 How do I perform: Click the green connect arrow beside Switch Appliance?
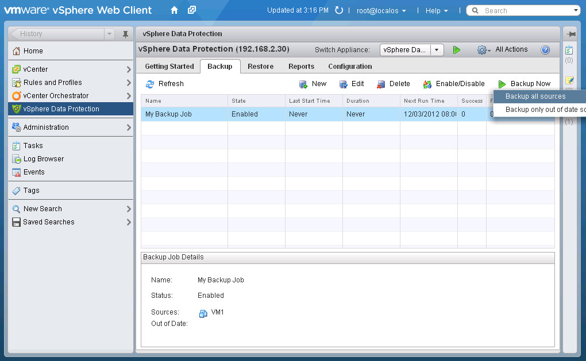tap(456, 50)
